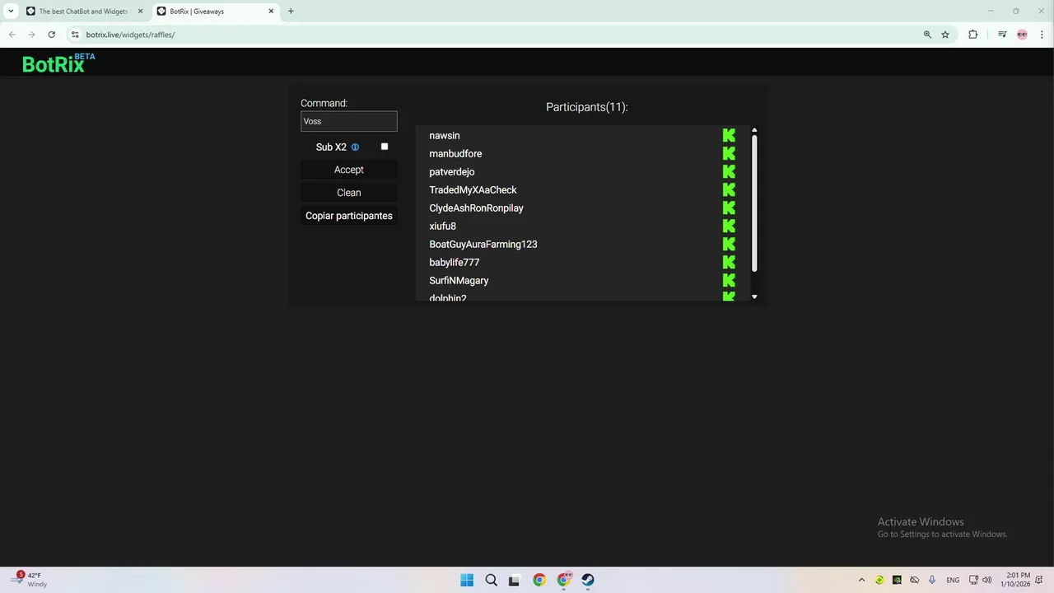Image resolution: width=1054 pixels, height=593 pixels.
Task: Open the Chrome media control icon
Action: tap(1002, 35)
